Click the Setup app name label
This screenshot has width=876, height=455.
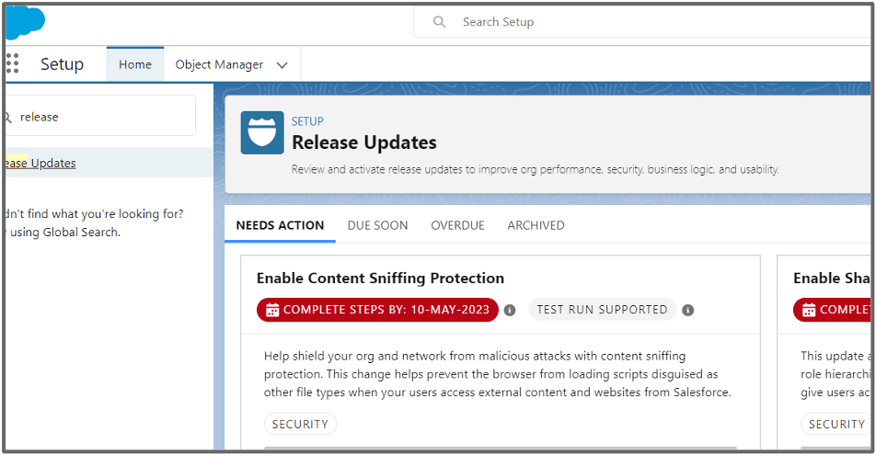(x=62, y=64)
